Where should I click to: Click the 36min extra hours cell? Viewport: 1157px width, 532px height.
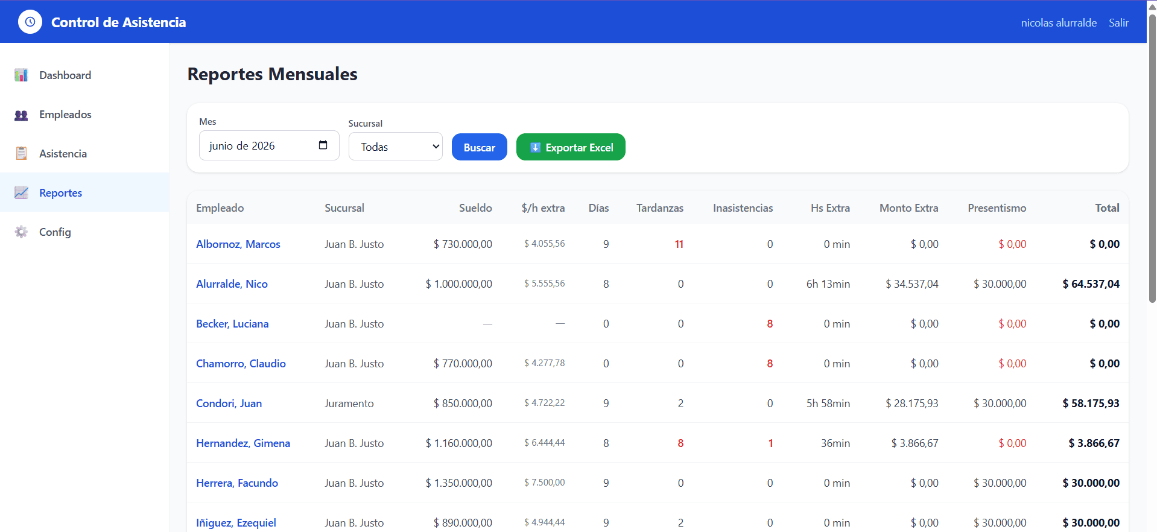tap(835, 443)
